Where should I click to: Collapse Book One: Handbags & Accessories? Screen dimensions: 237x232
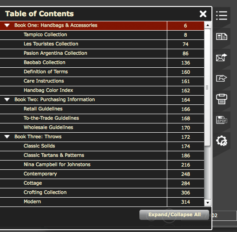(7, 26)
